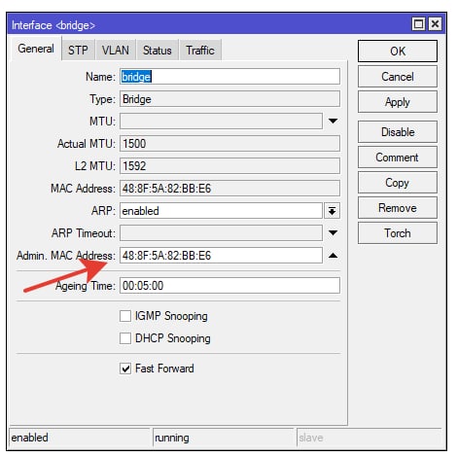Click the 'running' status bar entry
Screen dimensions: 458x457
click(x=223, y=438)
